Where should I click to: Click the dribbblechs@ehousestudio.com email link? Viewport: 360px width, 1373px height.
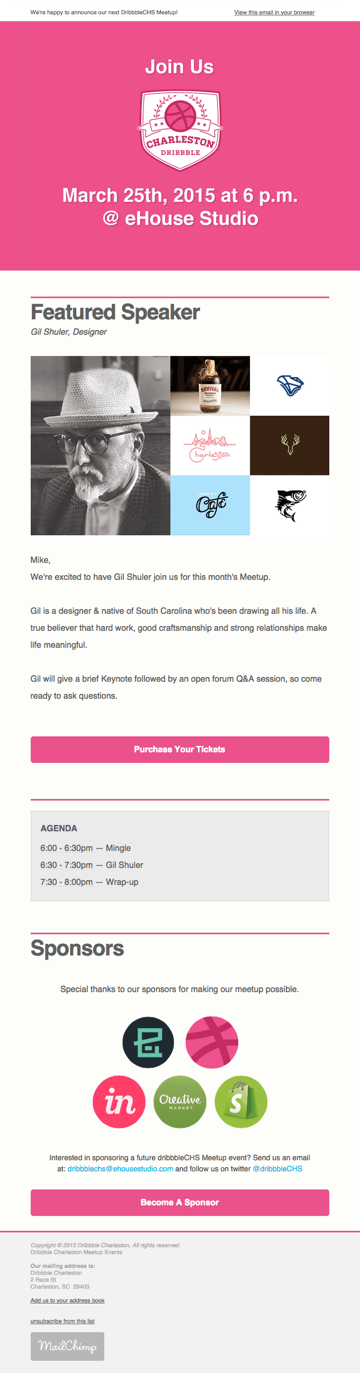[x=120, y=1168]
